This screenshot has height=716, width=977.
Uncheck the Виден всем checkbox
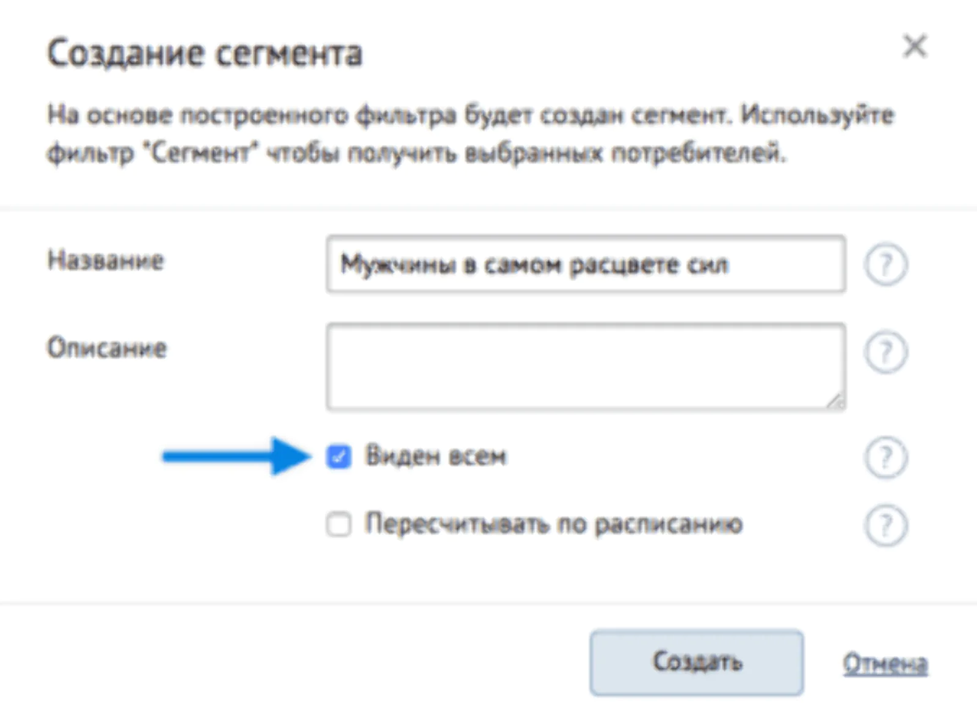point(339,457)
